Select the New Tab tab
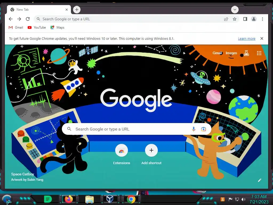Screen dimensions: 273x205 point(39,10)
